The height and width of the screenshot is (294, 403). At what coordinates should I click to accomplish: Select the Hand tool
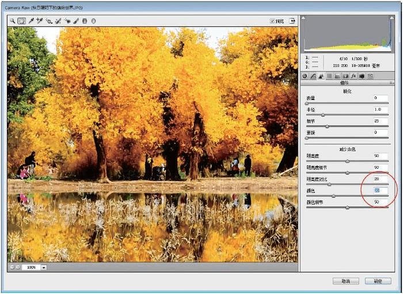coord(21,21)
